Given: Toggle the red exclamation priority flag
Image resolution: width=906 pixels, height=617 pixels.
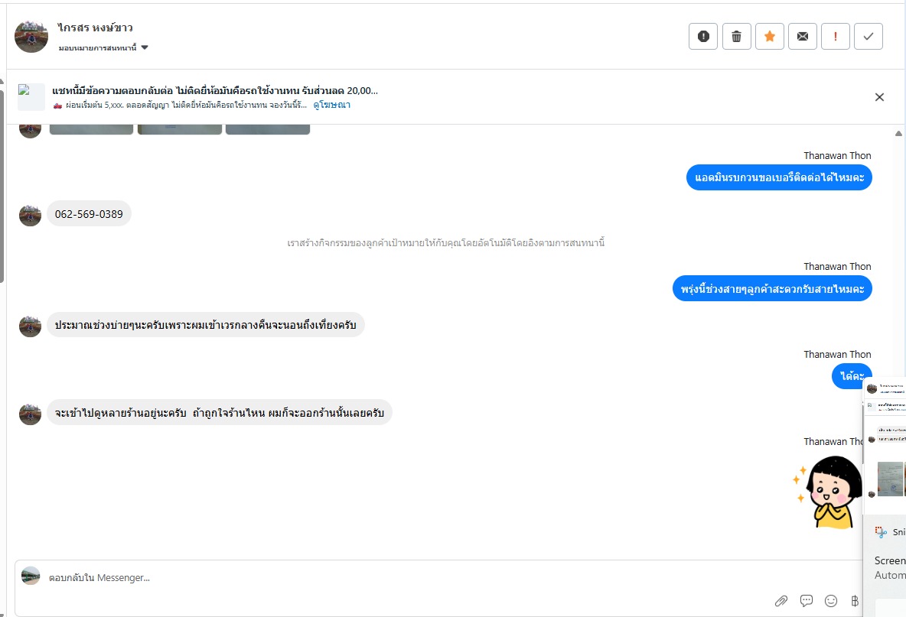Looking at the screenshot, I should [836, 37].
